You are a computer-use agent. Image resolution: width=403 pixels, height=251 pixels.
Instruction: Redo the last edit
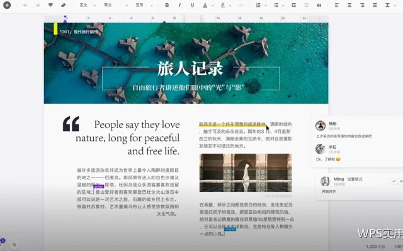click(38, 5)
